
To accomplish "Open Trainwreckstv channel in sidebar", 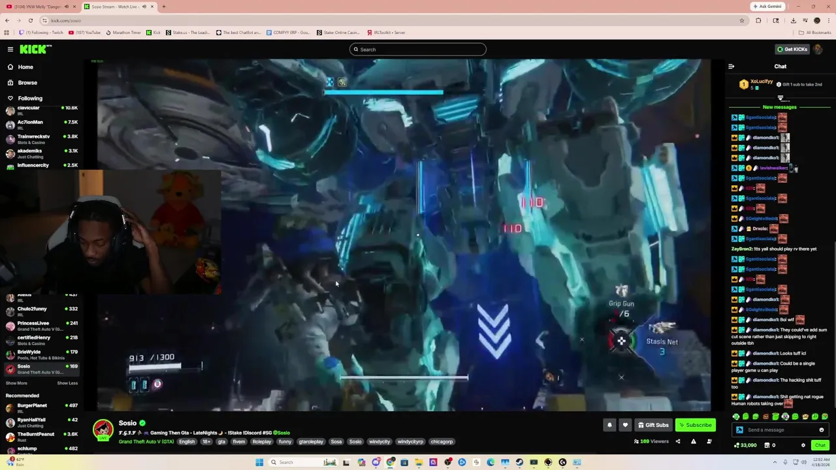I will click(x=42, y=139).
